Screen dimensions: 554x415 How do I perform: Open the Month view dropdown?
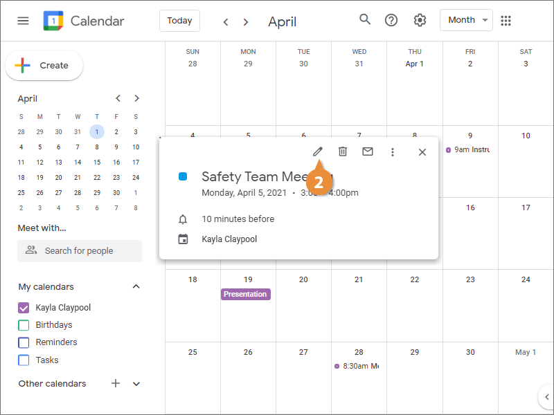point(466,20)
